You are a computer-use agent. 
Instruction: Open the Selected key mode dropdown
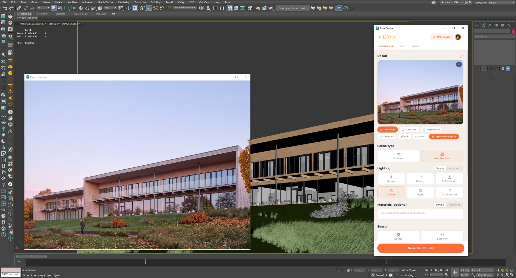click(482, 270)
